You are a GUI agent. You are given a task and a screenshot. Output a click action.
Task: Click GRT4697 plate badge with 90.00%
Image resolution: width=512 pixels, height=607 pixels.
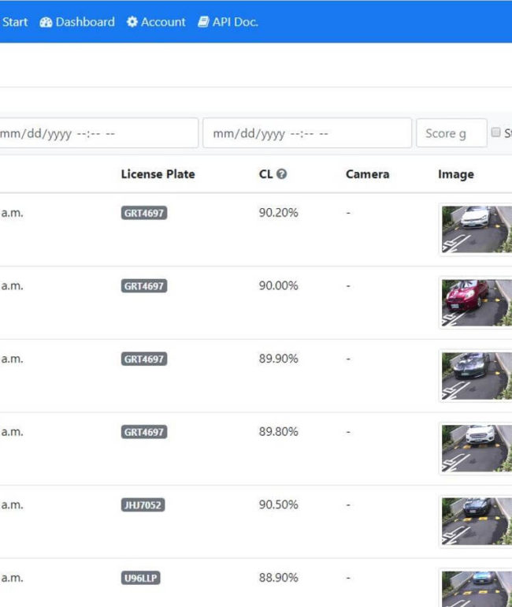tap(144, 286)
